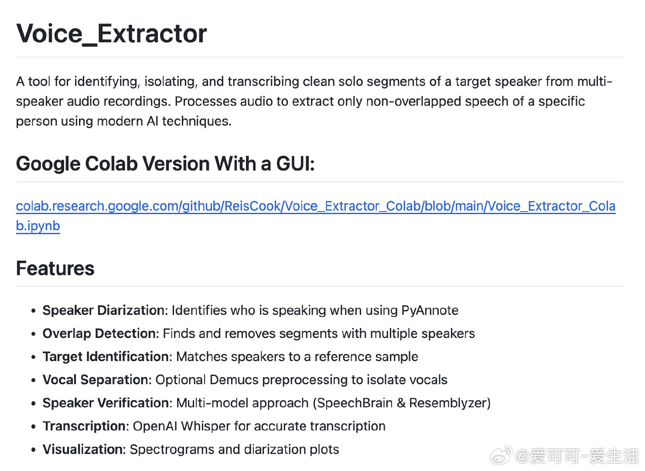This screenshot has height=471, width=645.
Task: Click the bold Overlap Detection label
Action: pyautogui.click(x=99, y=333)
